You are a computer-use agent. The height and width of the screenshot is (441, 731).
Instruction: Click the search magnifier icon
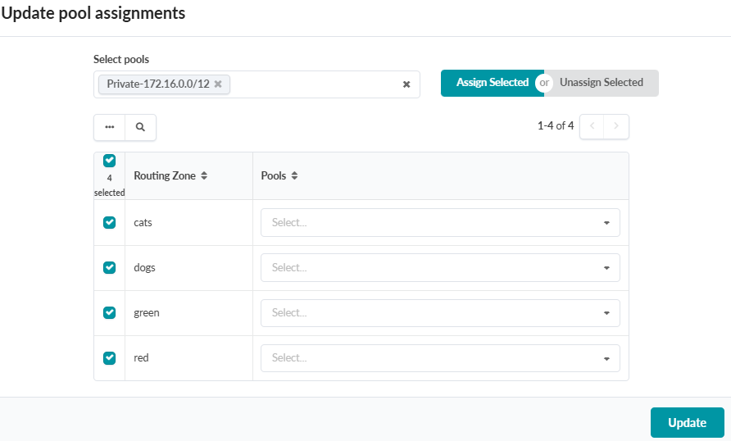[x=140, y=127]
